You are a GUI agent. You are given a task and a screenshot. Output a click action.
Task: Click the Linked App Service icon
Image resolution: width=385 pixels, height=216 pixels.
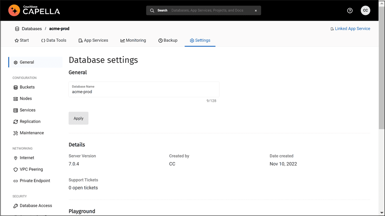tap(332, 29)
